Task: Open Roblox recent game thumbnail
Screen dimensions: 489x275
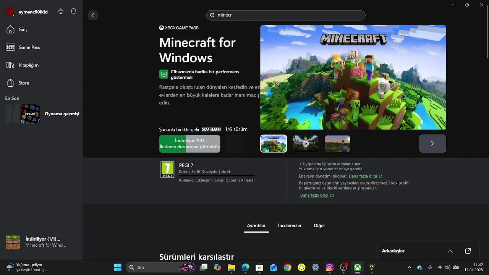Action: (30, 114)
